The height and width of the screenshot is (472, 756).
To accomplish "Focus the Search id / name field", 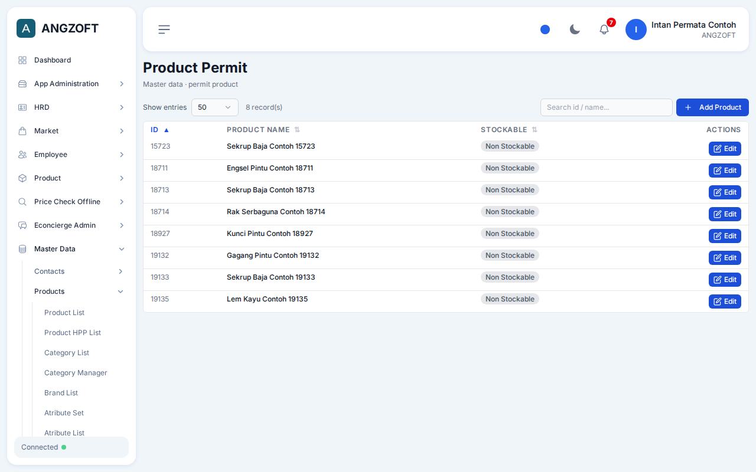I will tap(607, 107).
